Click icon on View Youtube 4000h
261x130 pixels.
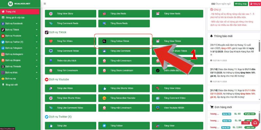coord(158,108)
